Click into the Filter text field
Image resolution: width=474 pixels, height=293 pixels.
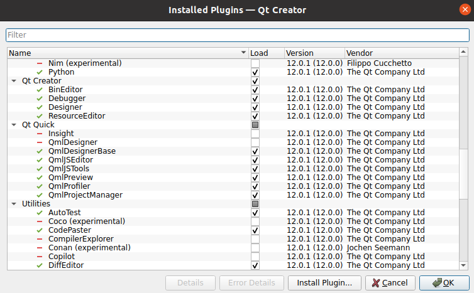pos(236,35)
